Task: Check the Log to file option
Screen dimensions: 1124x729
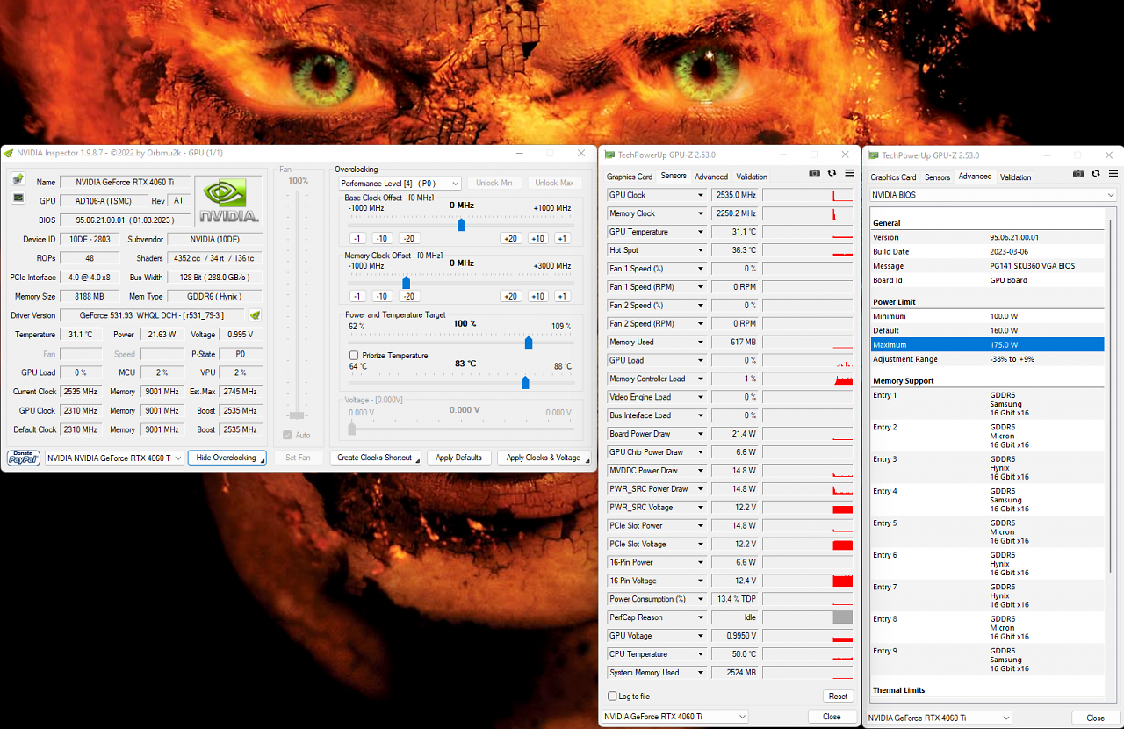Action: 612,697
